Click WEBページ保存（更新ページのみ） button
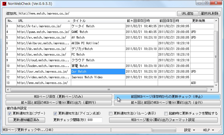This screenshot has width=224, height=135. point(59,97)
